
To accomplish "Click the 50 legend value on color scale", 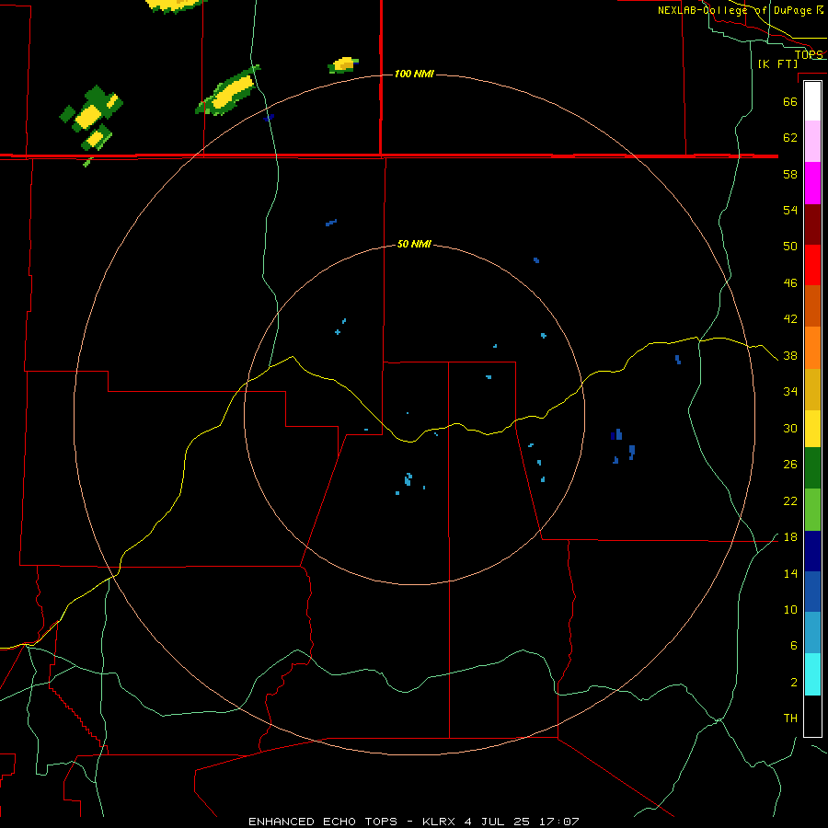I will point(790,247).
